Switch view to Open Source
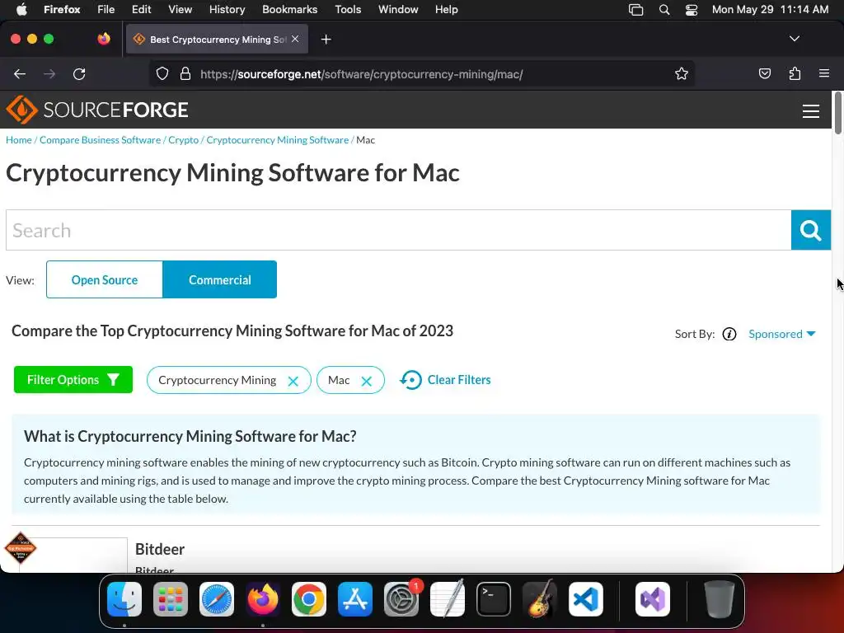Screen dimensions: 844x633 tap(105, 280)
